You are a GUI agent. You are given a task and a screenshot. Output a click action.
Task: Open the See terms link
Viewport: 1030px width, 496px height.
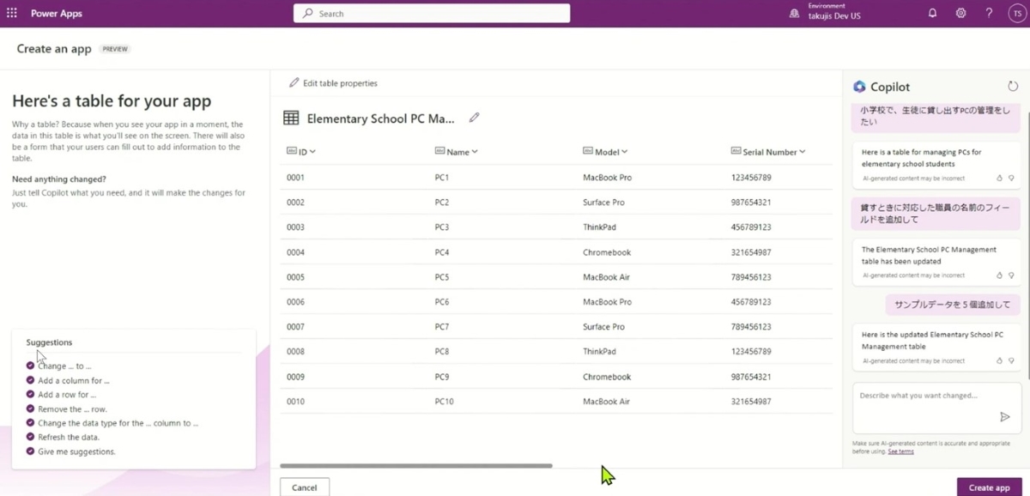900,451
